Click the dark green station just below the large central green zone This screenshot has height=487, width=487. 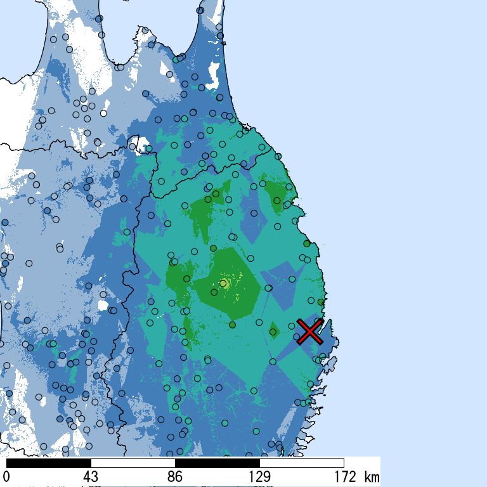[x=233, y=325]
